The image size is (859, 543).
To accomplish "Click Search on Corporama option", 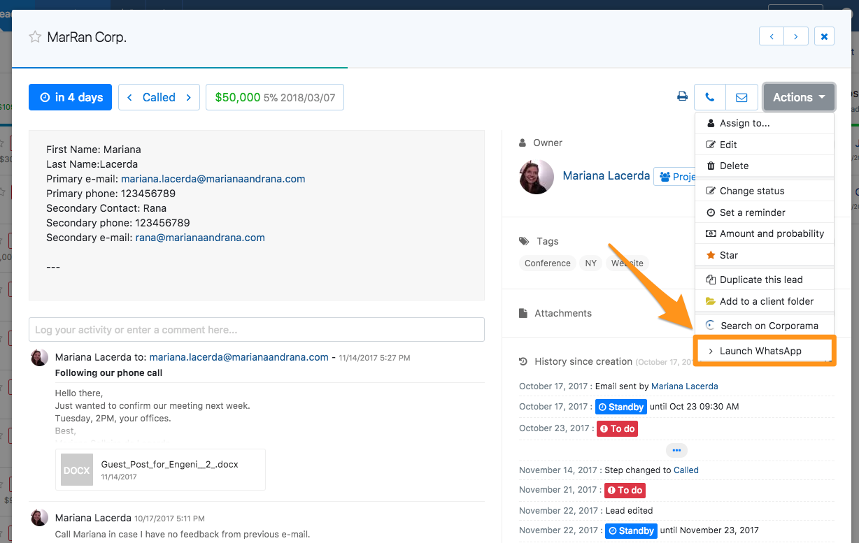I will pyautogui.click(x=769, y=326).
